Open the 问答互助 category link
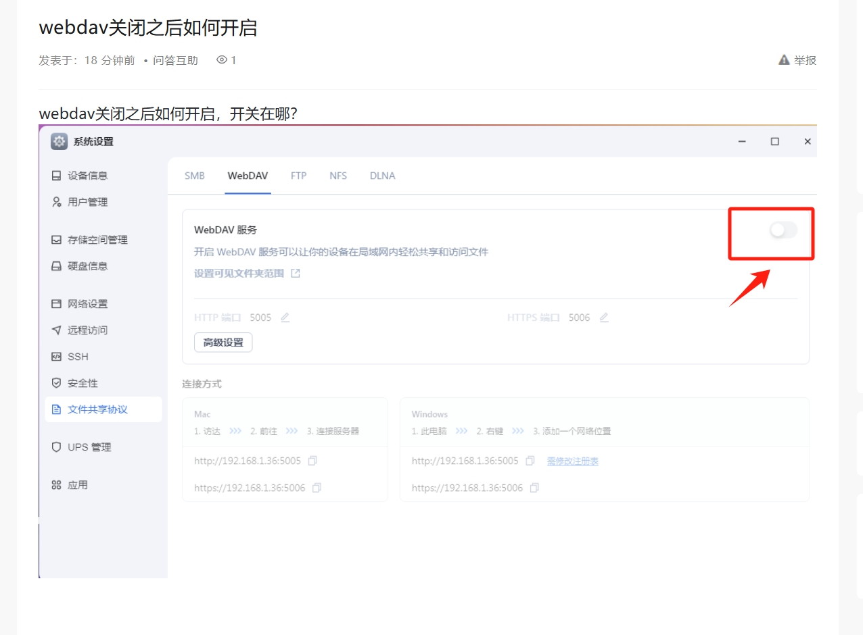The image size is (863, 635). 175,60
